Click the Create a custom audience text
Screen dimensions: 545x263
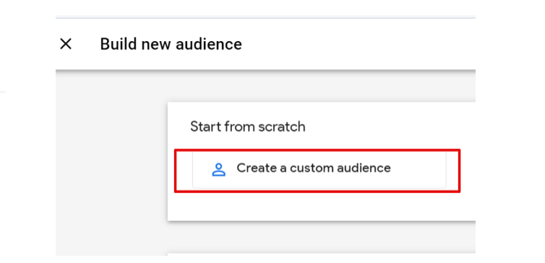click(314, 168)
